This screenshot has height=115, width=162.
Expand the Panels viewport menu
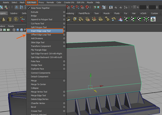point(11,26)
